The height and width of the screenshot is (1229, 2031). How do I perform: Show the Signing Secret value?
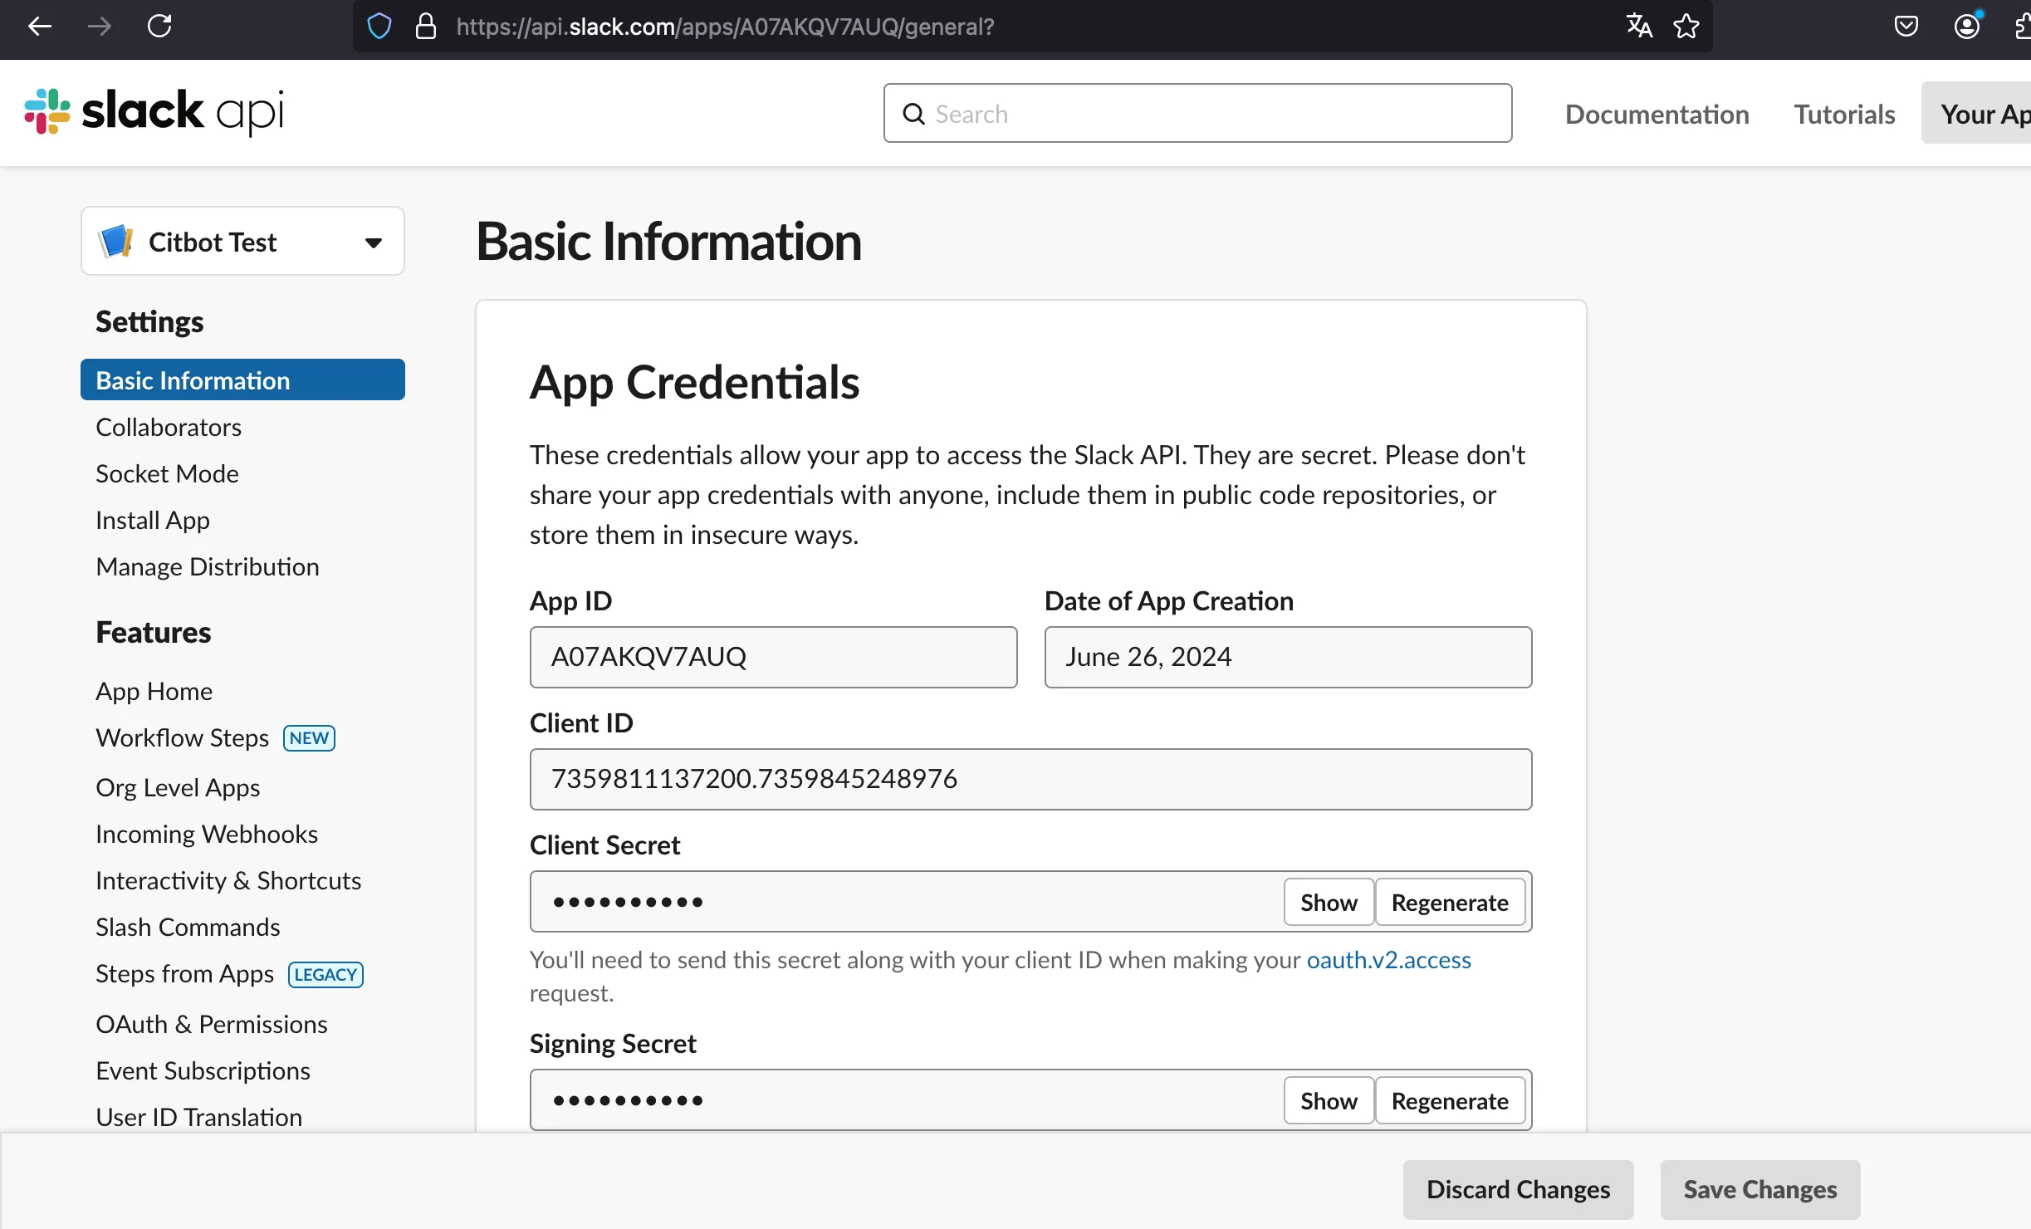[x=1329, y=1101]
